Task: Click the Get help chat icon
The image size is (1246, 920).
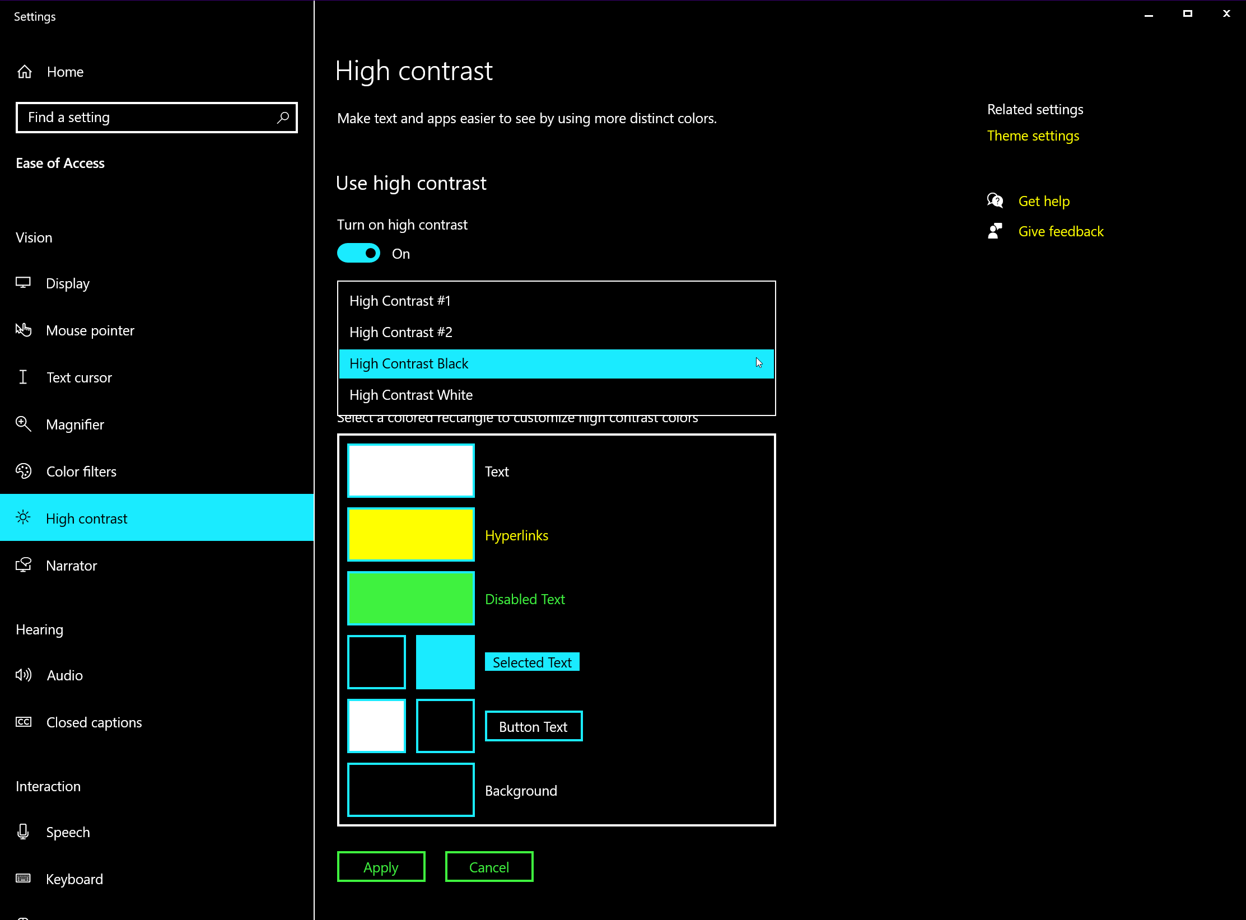Action: tap(995, 200)
